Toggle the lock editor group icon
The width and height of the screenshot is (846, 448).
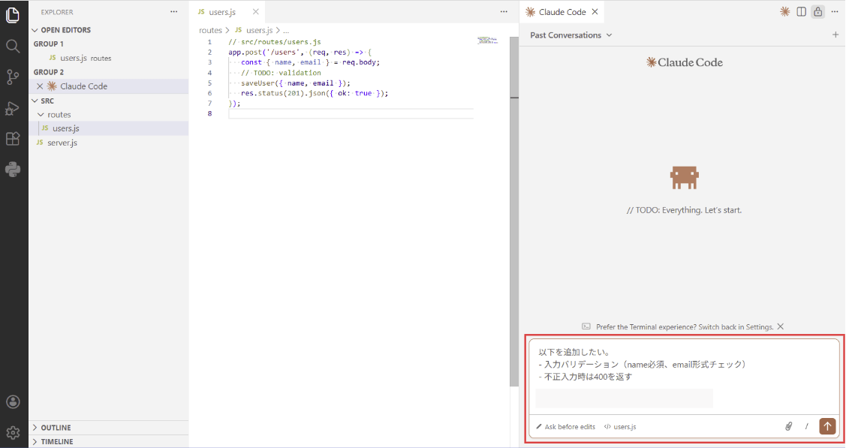tap(817, 12)
